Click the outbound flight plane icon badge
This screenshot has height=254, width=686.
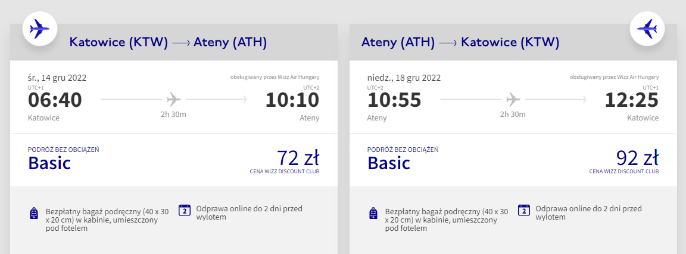point(40,27)
